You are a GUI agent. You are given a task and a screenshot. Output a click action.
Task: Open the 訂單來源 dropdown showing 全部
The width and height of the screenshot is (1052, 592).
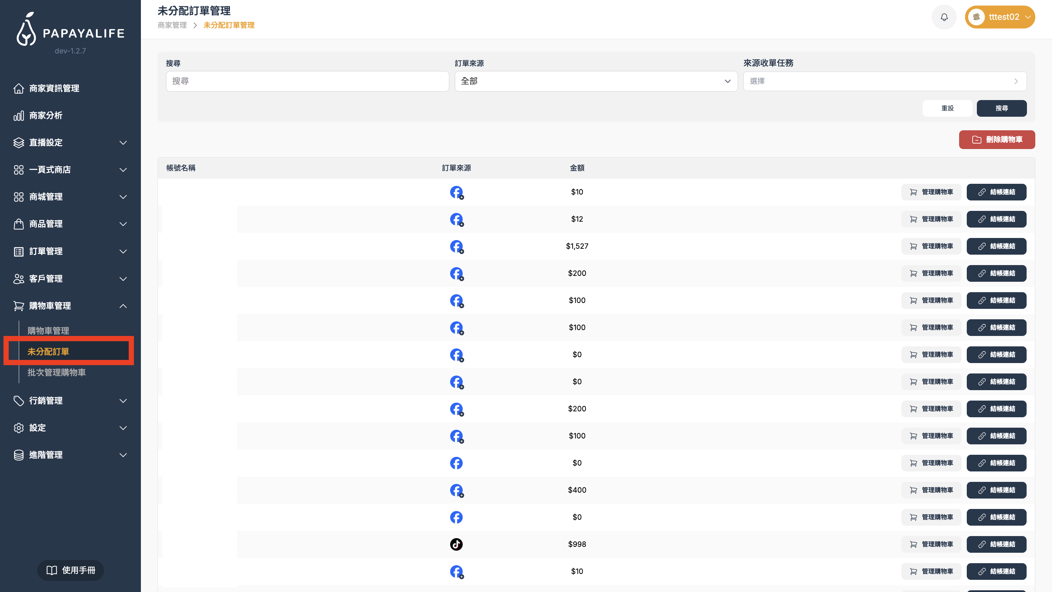pyautogui.click(x=596, y=81)
